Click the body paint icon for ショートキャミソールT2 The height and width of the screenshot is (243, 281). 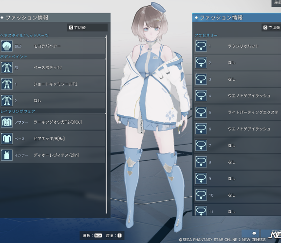click(x=7, y=84)
